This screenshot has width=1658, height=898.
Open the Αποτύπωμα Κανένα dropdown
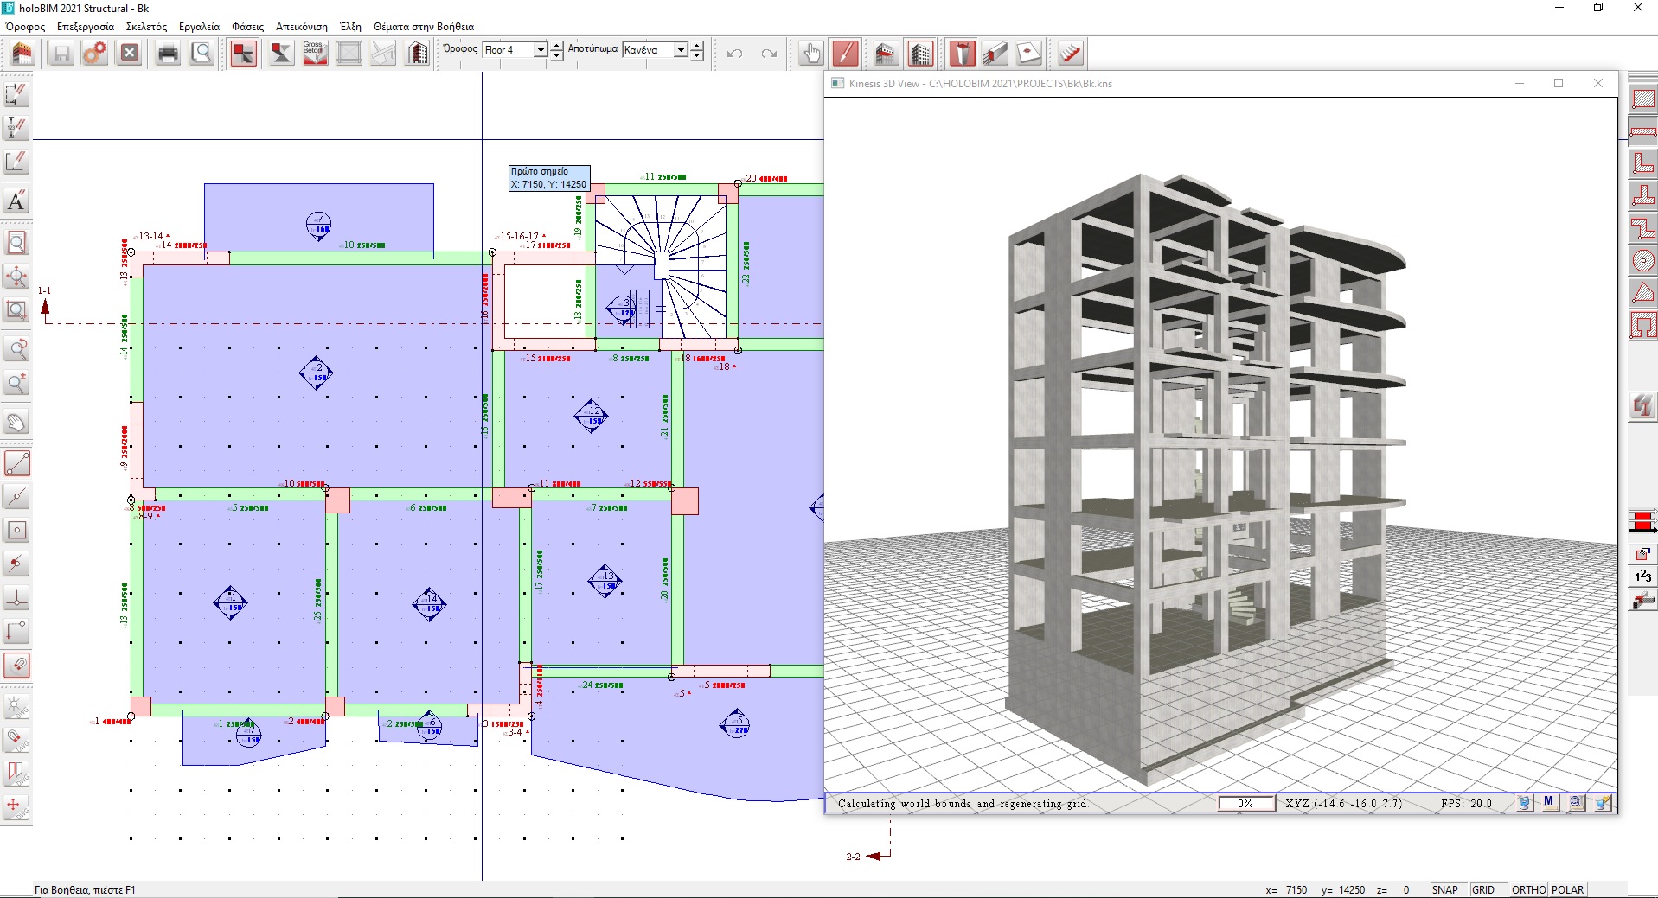point(655,50)
